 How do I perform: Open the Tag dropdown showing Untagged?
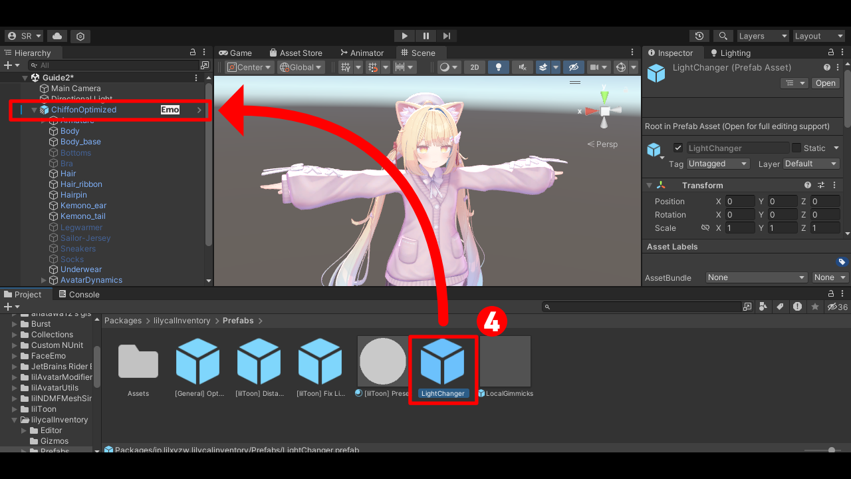click(x=717, y=164)
